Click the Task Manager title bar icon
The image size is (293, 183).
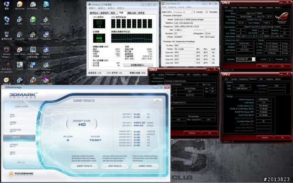[x=90, y=4]
